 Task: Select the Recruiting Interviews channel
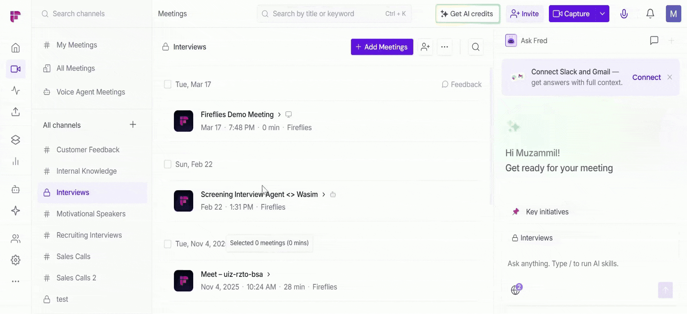tap(92, 235)
